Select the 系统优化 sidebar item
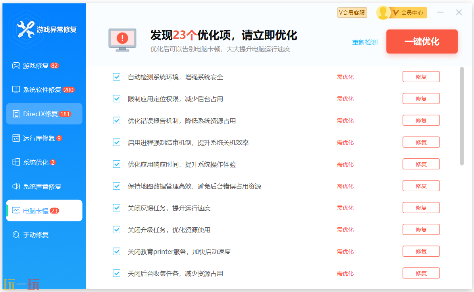Viewport: 474px width, 292px height. pyautogui.click(x=16, y=162)
